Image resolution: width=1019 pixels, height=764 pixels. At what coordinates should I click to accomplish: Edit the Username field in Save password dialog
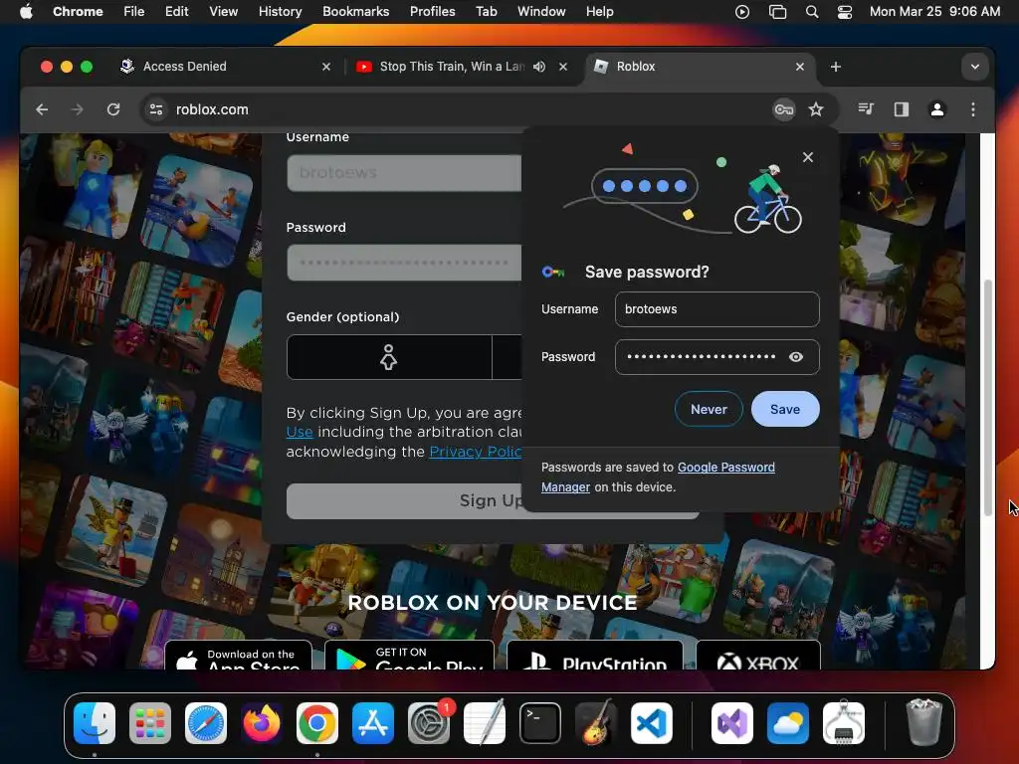716,309
